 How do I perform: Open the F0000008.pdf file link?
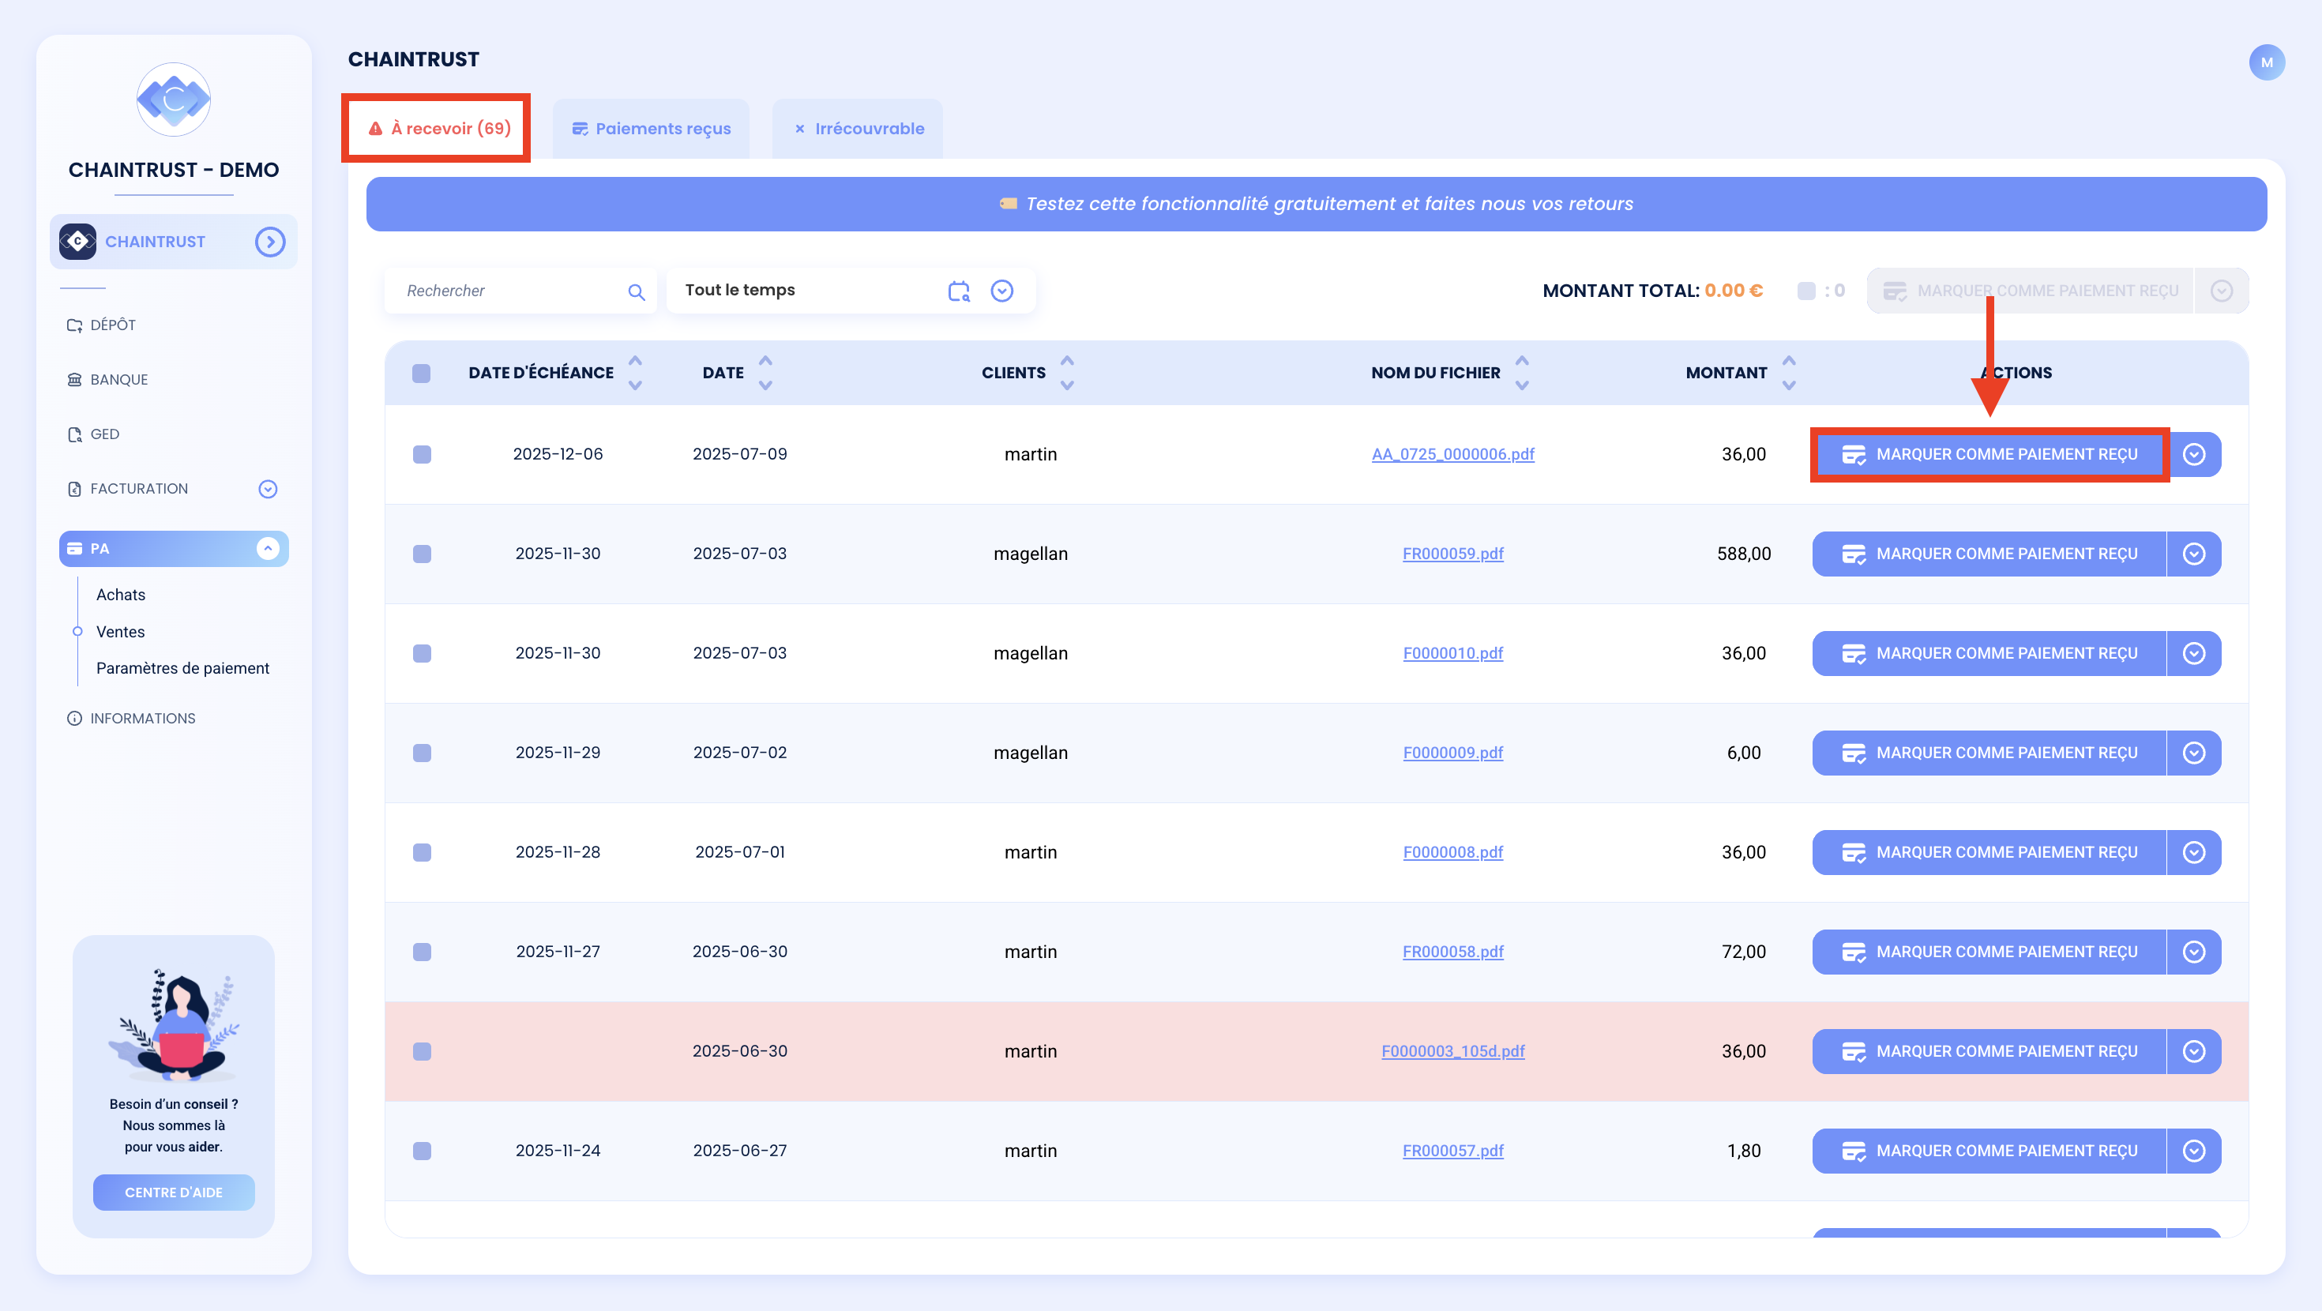point(1452,852)
